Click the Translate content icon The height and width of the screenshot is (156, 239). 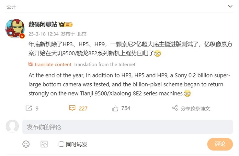point(31,64)
